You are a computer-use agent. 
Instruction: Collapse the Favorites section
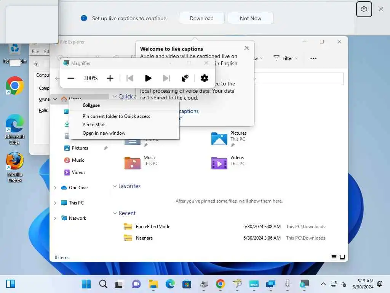click(115, 186)
